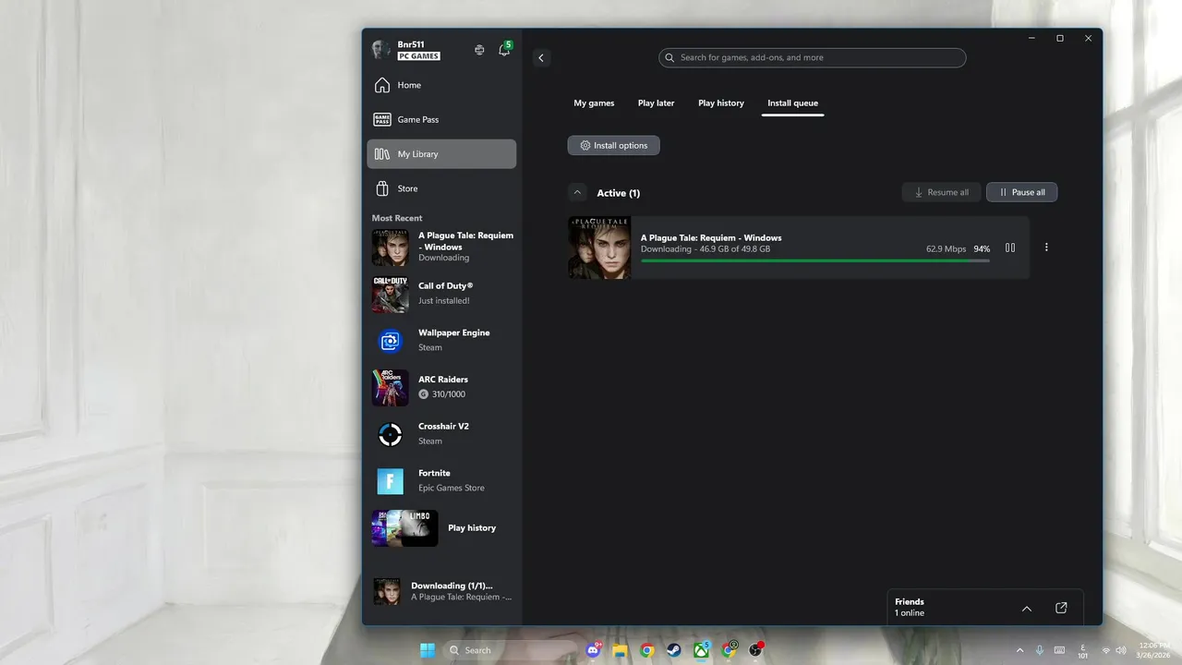1182x665 pixels.
Task: Select the Install queue tab
Action: [x=792, y=103]
